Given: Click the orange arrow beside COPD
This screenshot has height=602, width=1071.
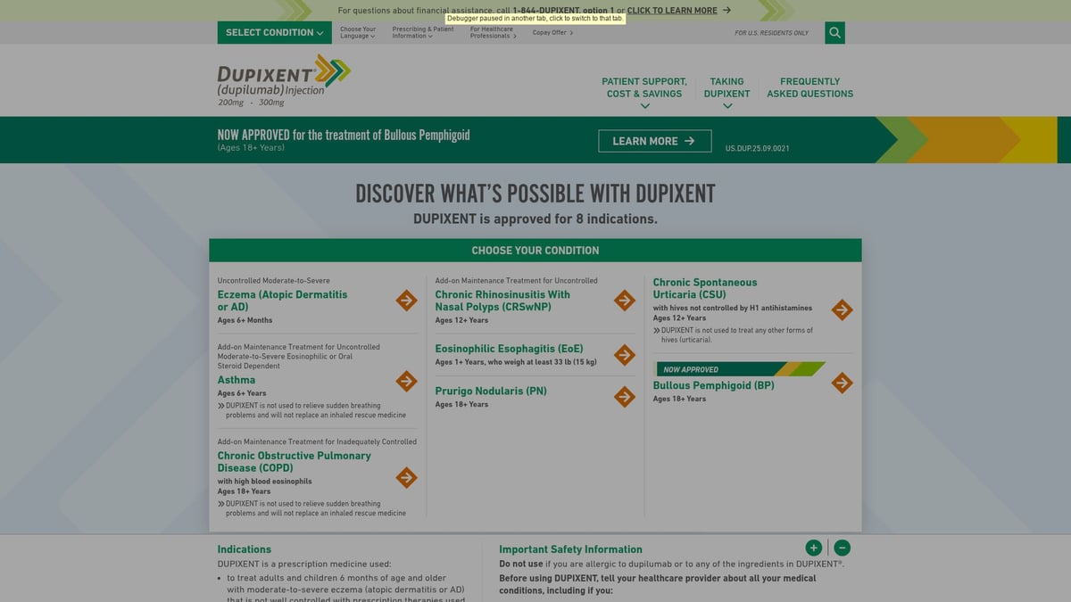Looking at the screenshot, I should pyautogui.click(x=406, y=477).
